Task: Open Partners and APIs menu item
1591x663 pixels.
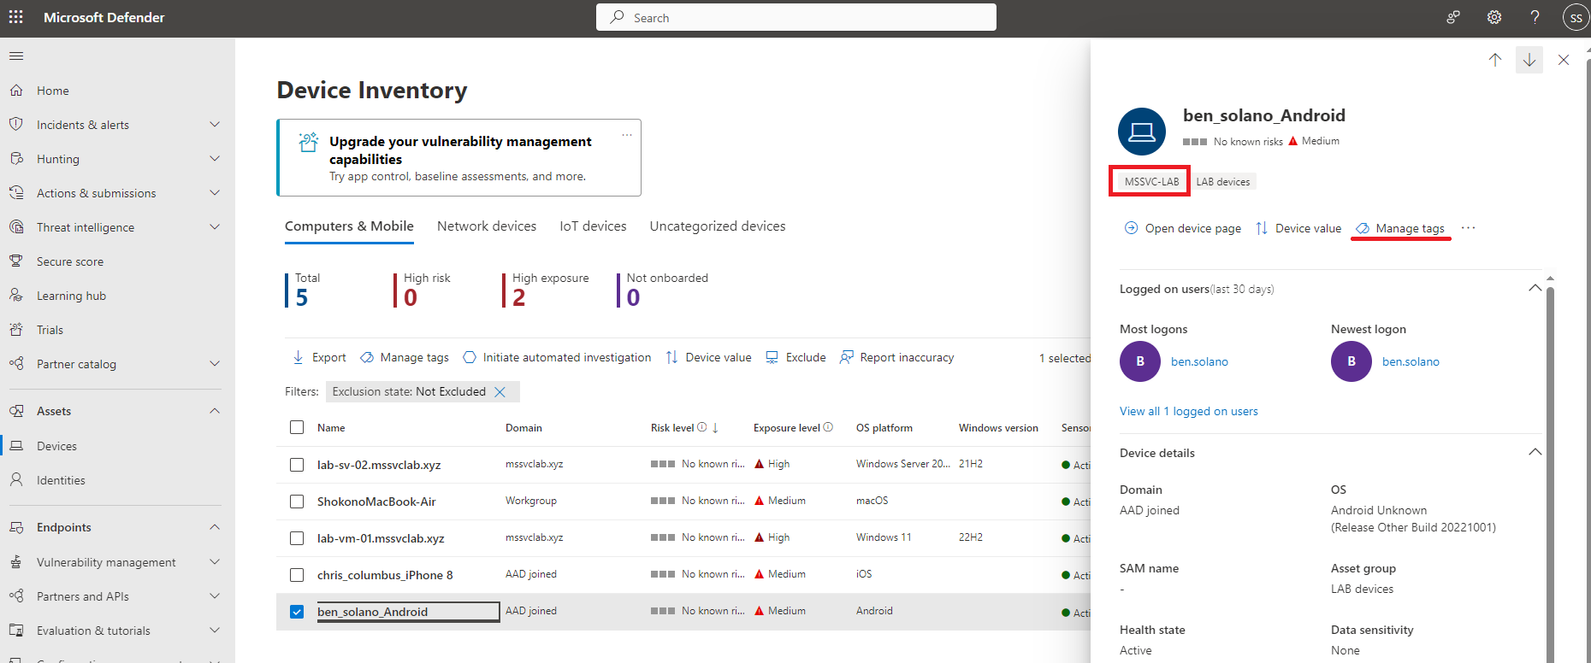Action: (x=83, y=596)
